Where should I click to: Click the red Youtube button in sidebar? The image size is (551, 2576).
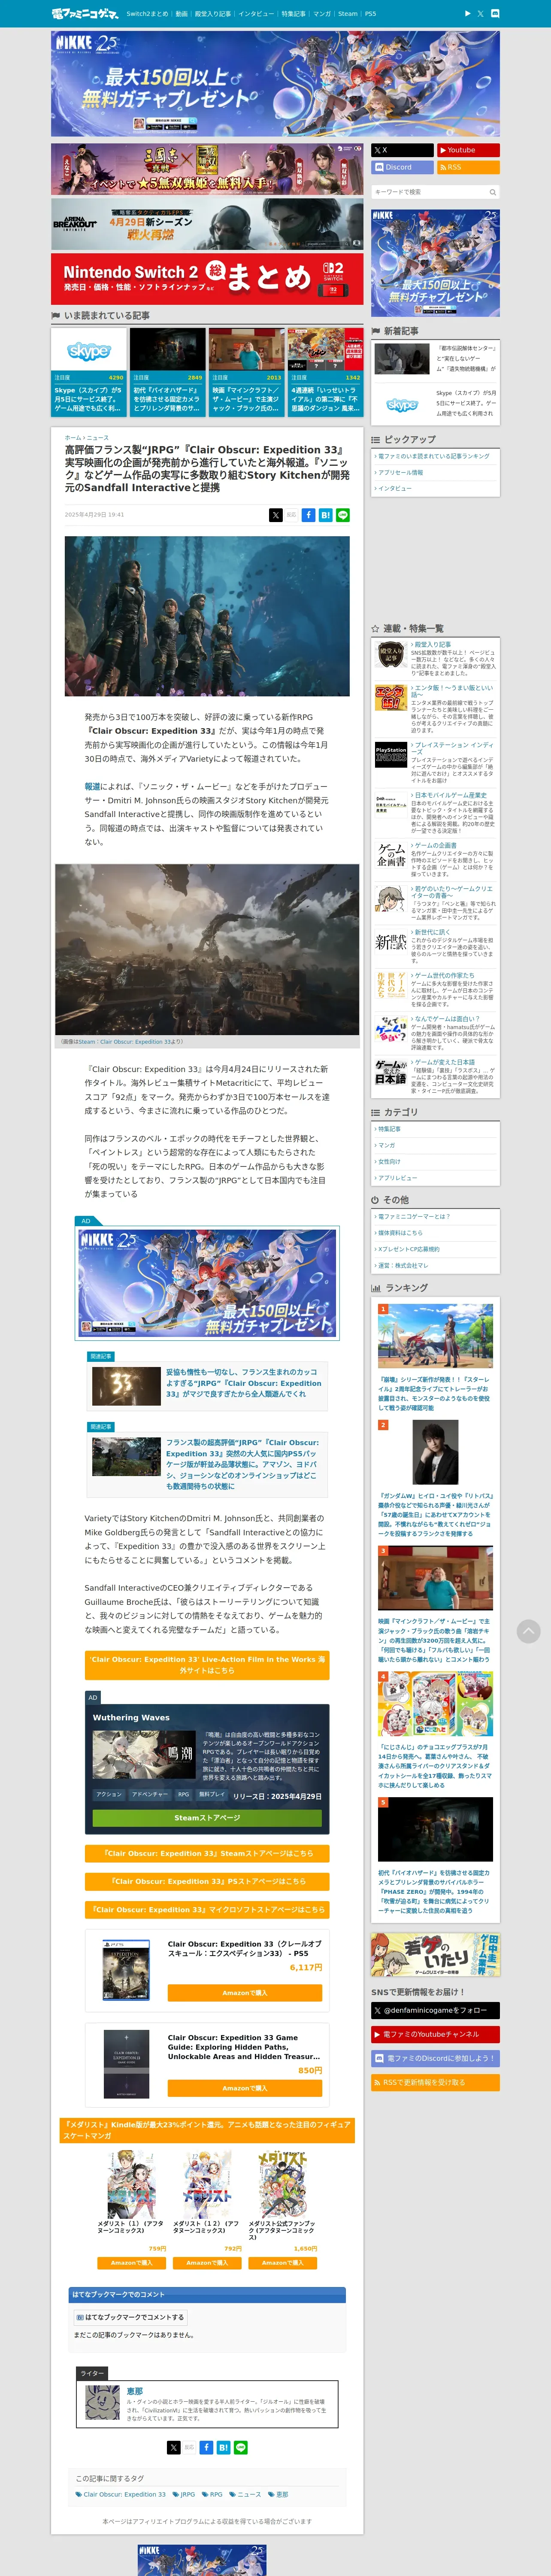coord(468,150)
